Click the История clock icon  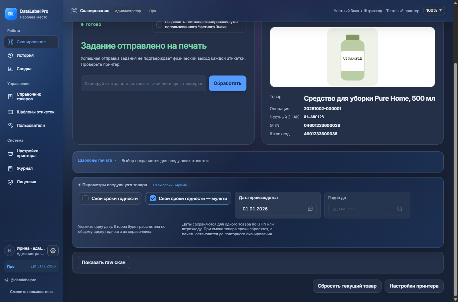coord(10,55)
